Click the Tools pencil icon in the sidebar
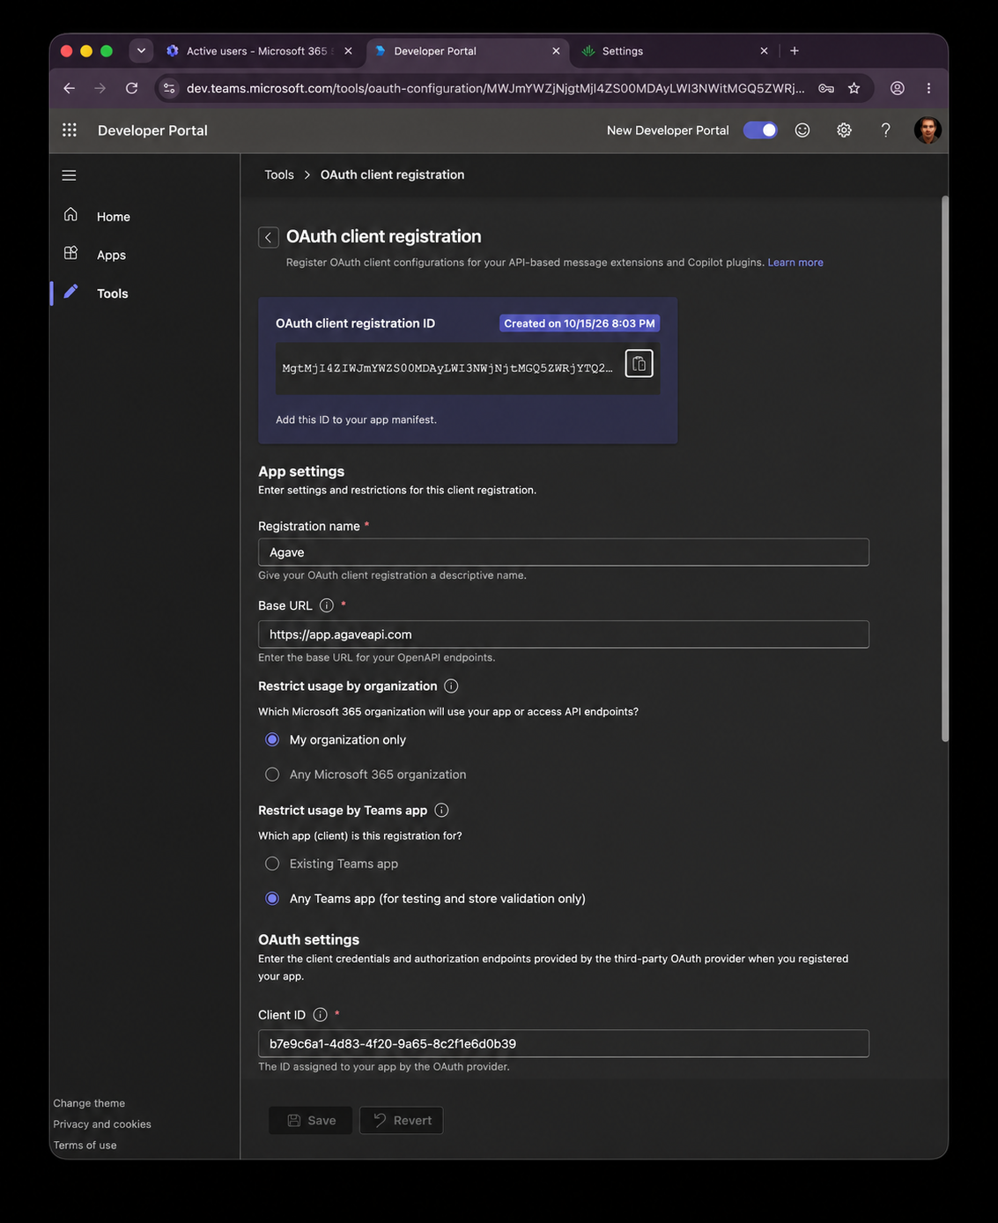The width and height of the screenshot is (998, 1223). tap(70, 292)
